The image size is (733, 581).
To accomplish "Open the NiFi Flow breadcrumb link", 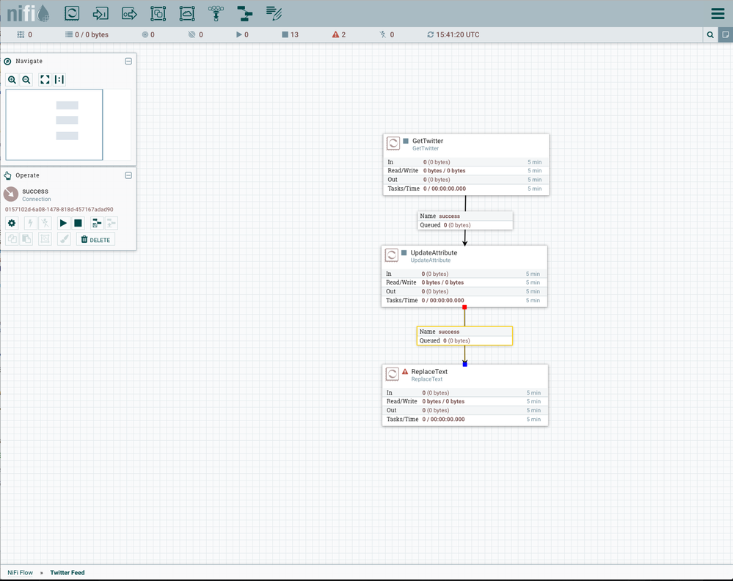I will click(x=20, y=572).
